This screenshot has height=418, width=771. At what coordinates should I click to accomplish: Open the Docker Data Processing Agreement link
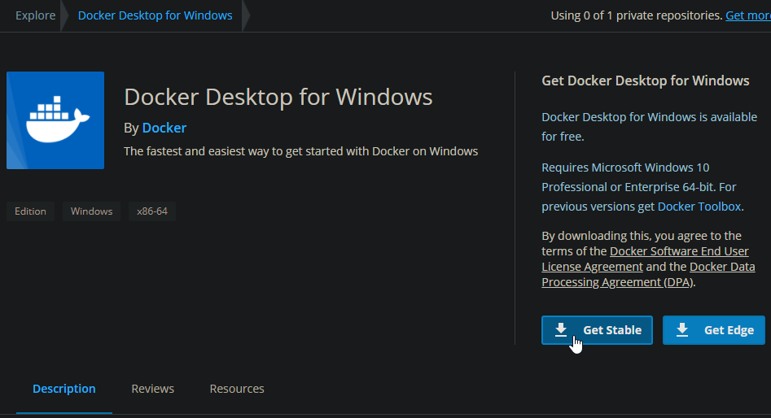648,275
